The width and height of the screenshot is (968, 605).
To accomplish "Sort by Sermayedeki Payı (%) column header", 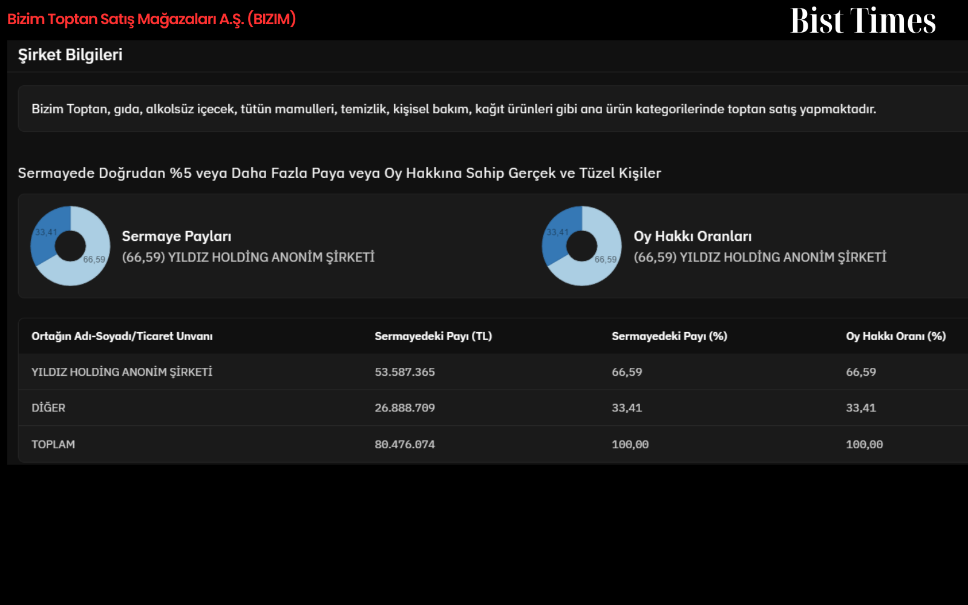I will [669, 336].
